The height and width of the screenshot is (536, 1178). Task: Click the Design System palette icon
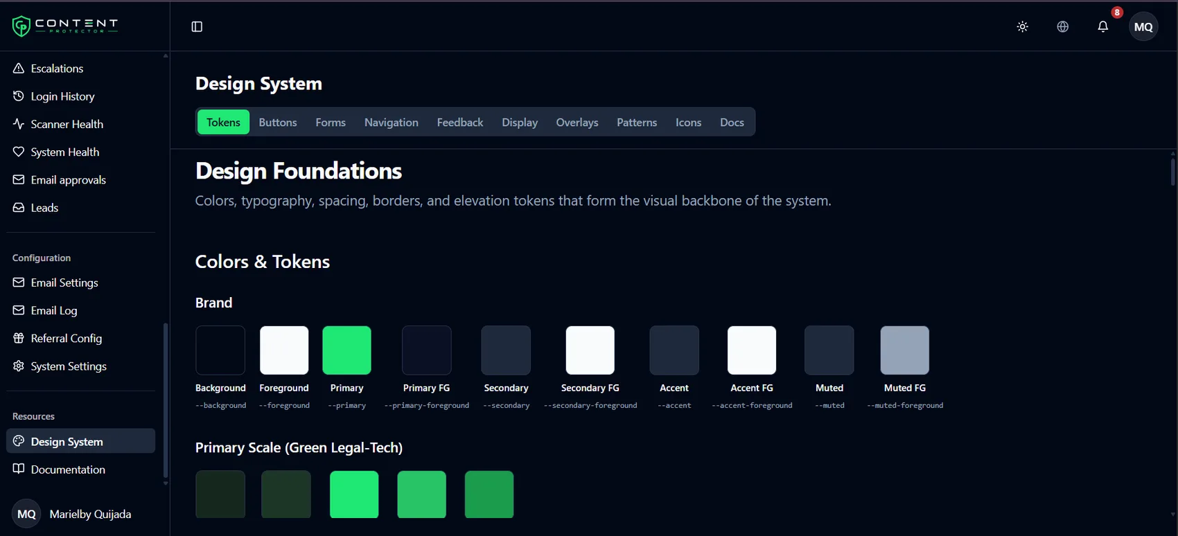click(19, 441)
